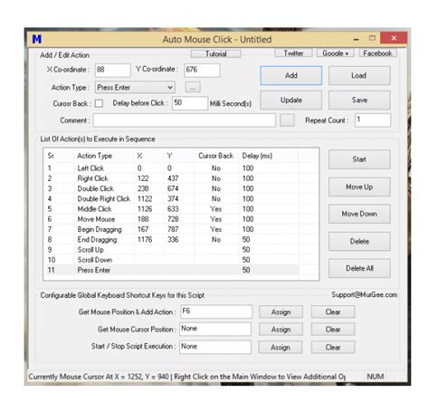Screen dimensions: 429x412
Task: Assign key for Get Mouse Cursor Position
Action: coord(281,330)
